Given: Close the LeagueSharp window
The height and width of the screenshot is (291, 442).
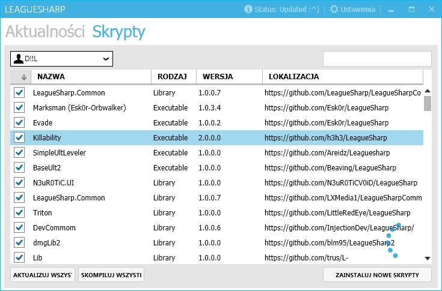Looking at the screenshot, I should pyautogui.click(x=432, y=9).
